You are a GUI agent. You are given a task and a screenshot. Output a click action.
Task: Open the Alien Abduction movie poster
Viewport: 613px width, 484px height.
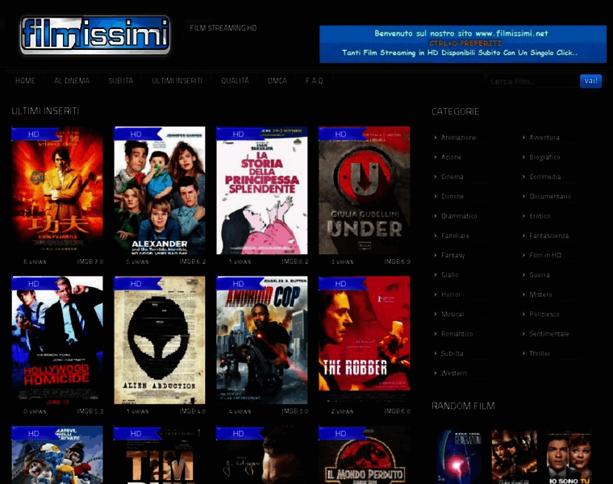[160, 340]
